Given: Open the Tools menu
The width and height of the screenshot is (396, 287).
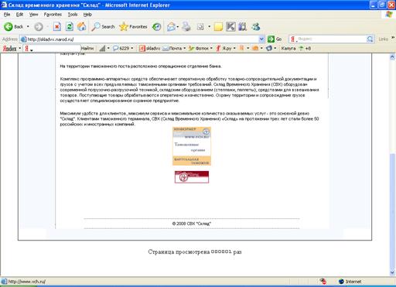Looking at the screenshot, I should (x=73, y=15).
